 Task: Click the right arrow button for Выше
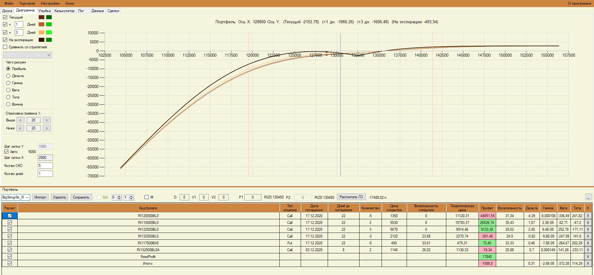coord(47,120)
